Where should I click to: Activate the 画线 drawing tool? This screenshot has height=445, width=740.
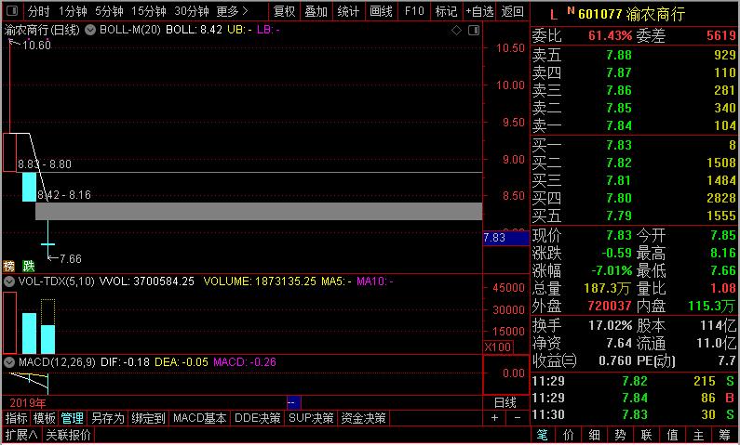[381, 11]
